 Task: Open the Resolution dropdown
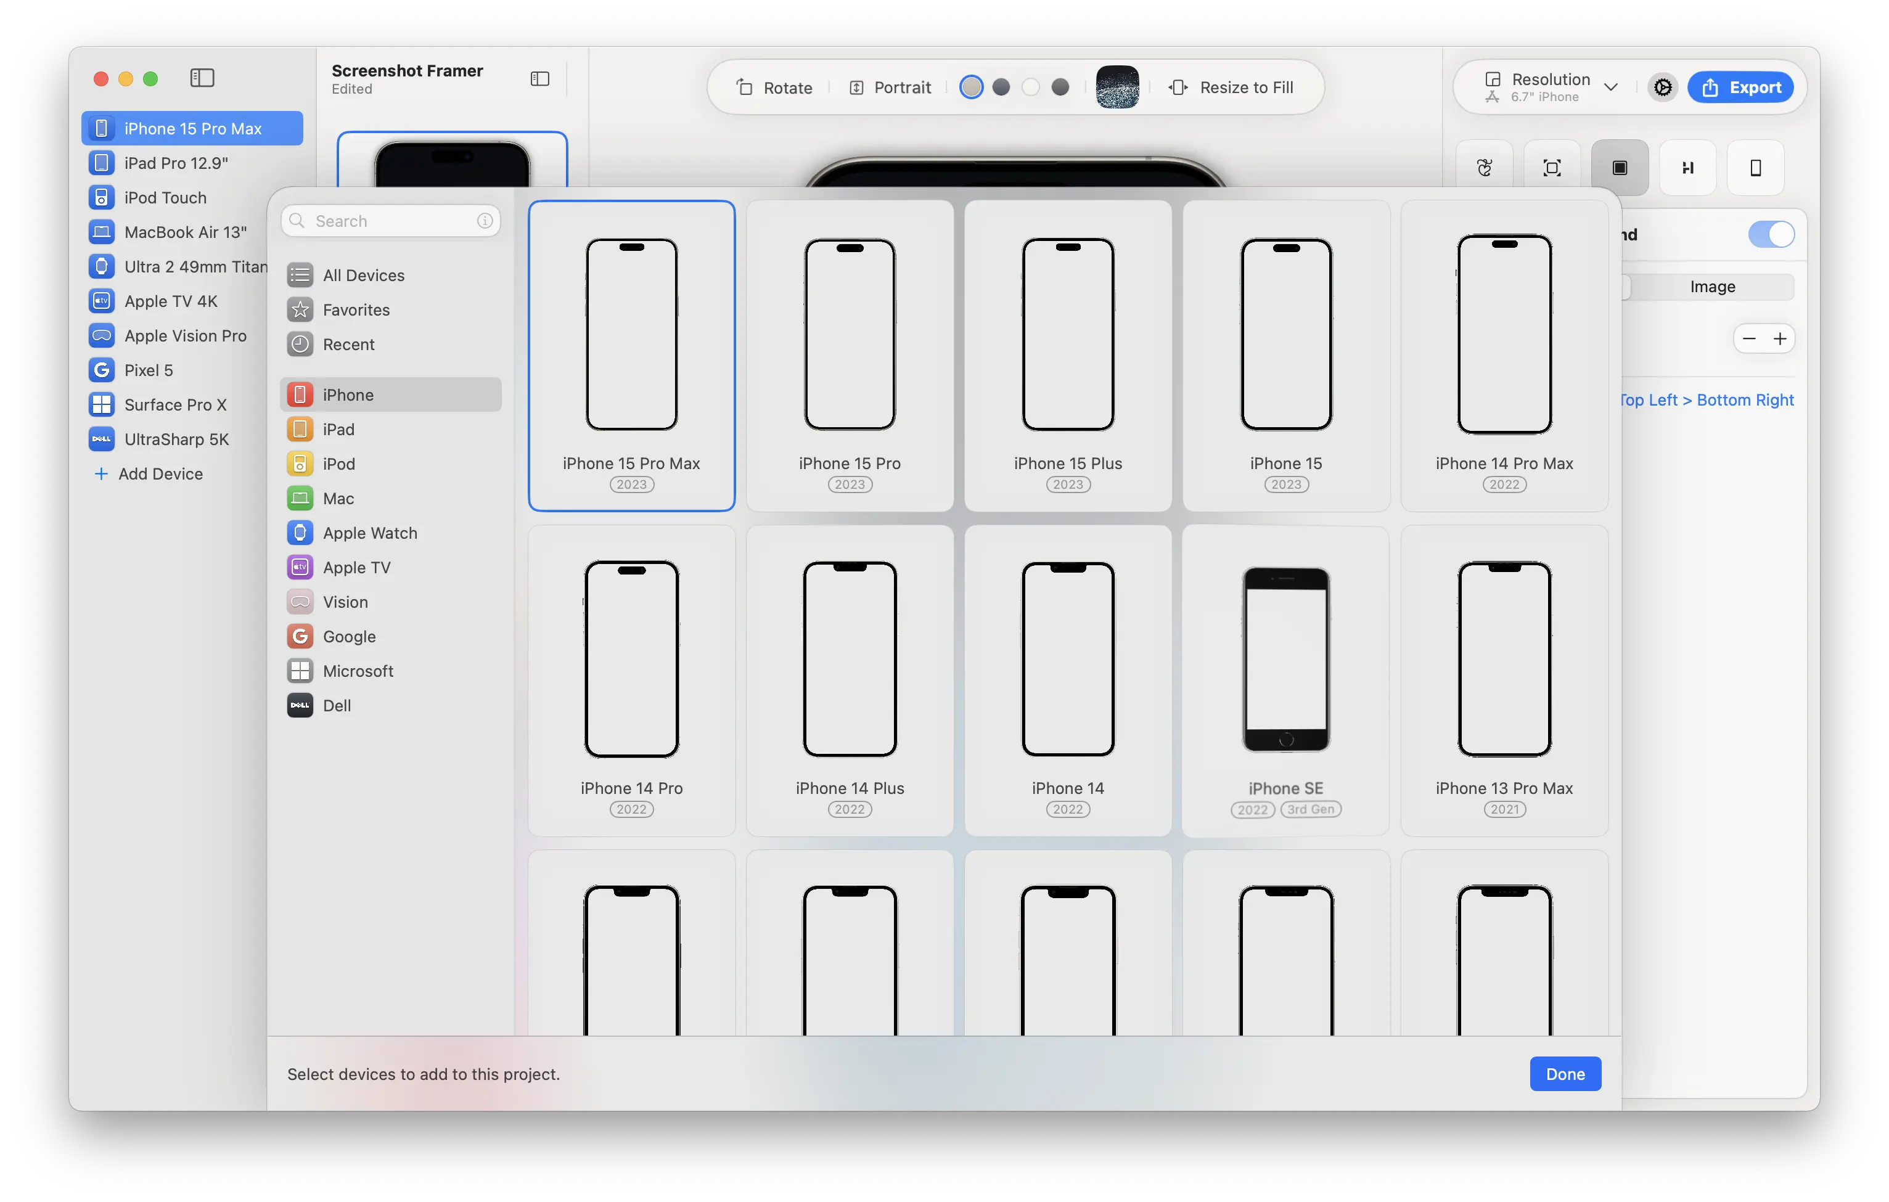[1551, 87]
